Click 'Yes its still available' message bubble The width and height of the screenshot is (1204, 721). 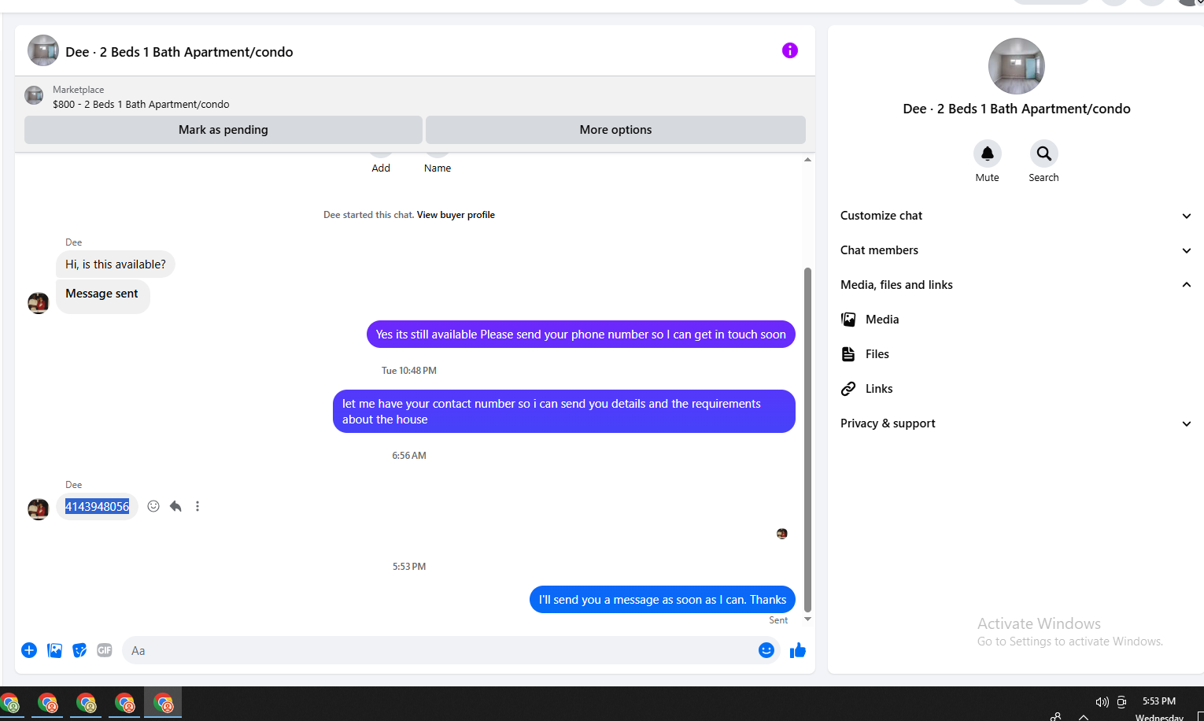[x=581, y=335]
